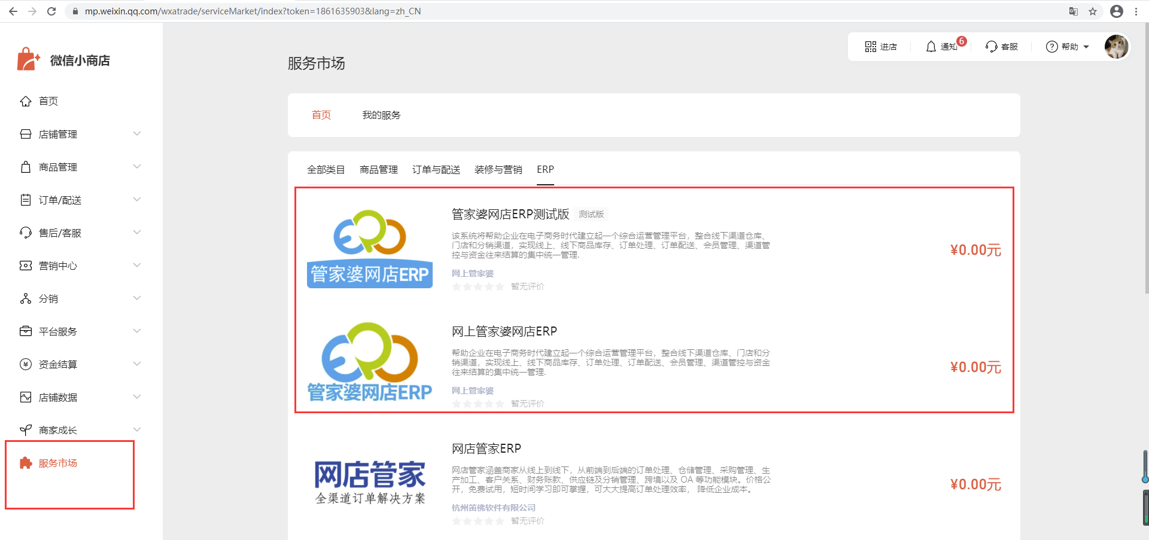Viewport: 1149px width, 540px height.
Task: Go back with browser back arrow
Action: [x=13, y=11]
